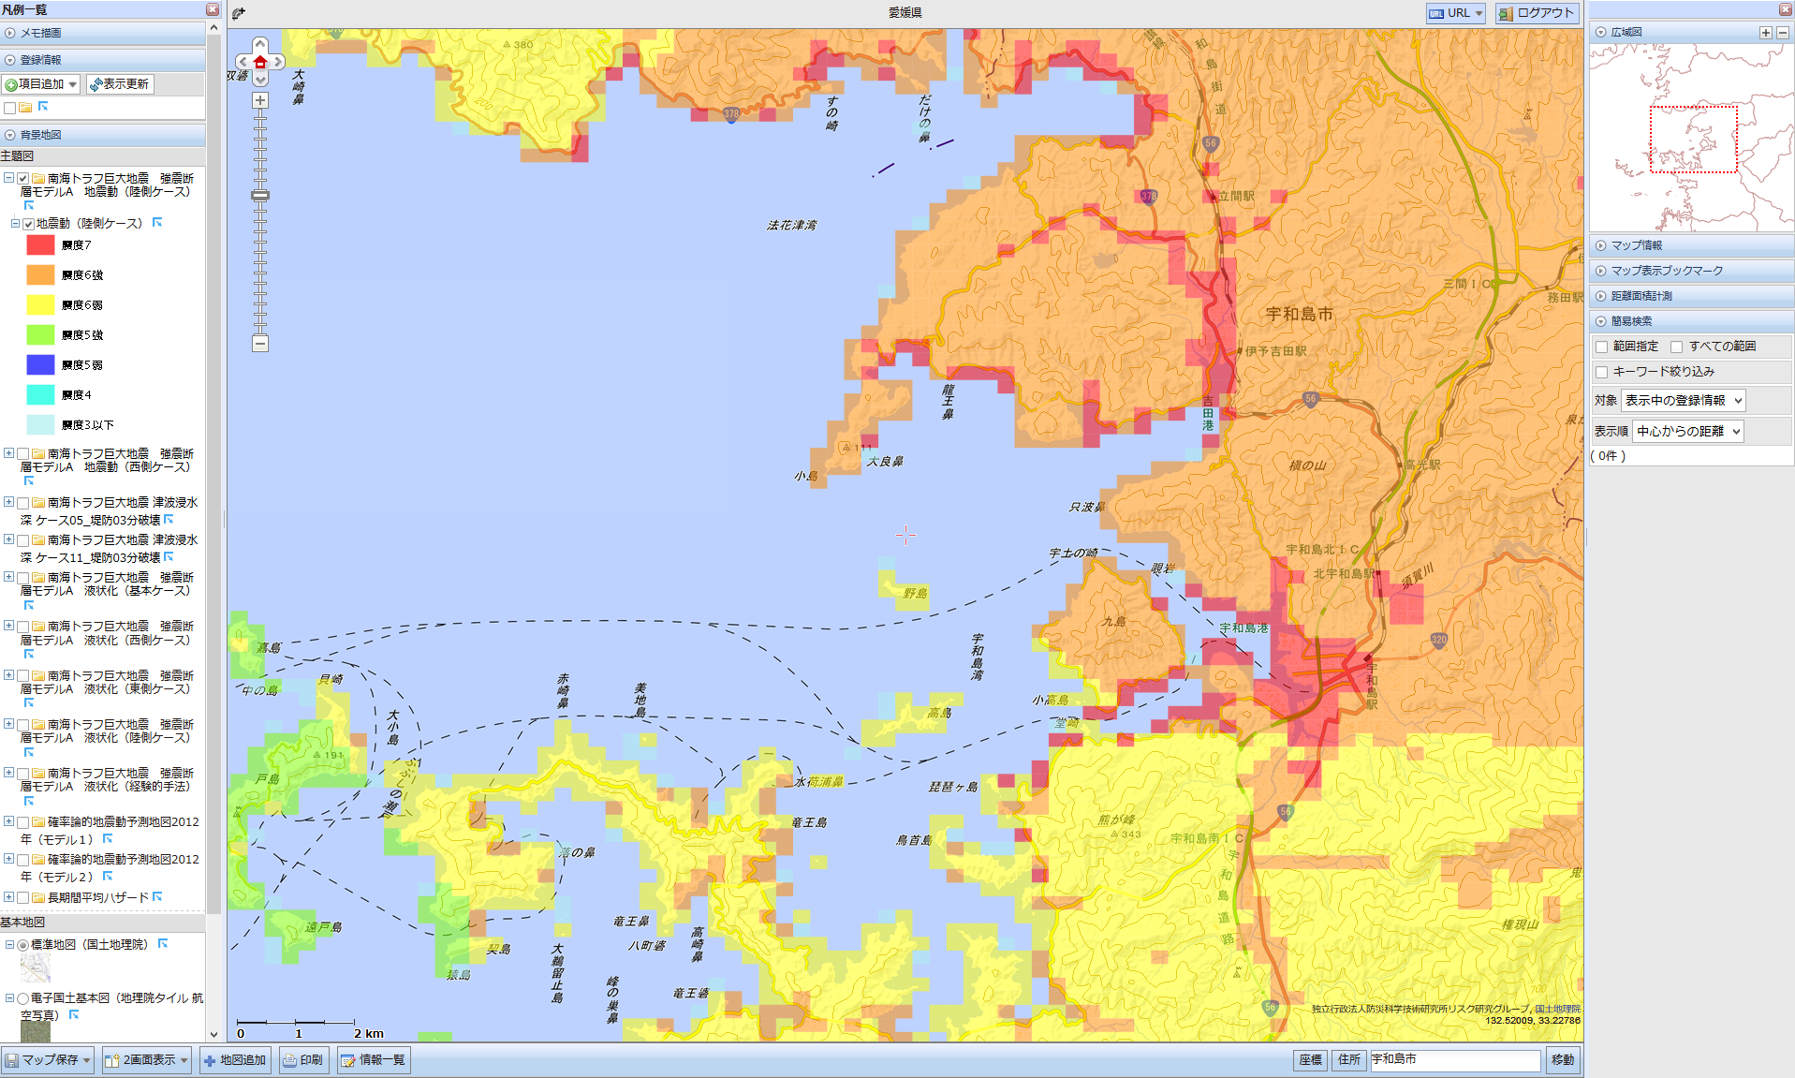
Task: Open the 2画面表示 menu
Action: pos(147,1060)
